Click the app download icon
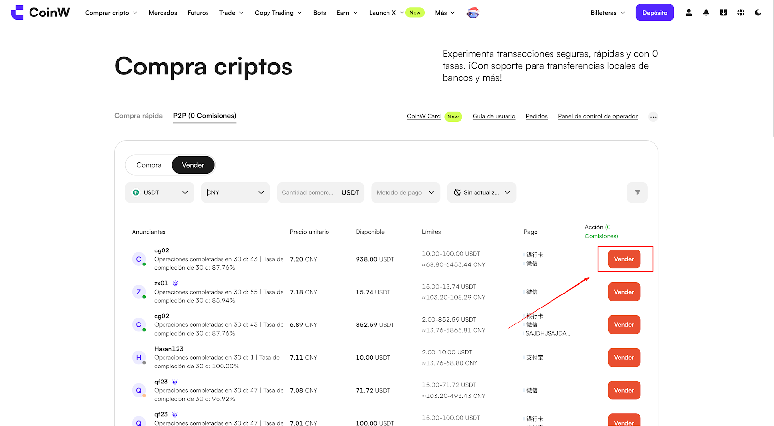Image resolution: width=774 pixels, height=426 pixels. click(x=723, y=13)
